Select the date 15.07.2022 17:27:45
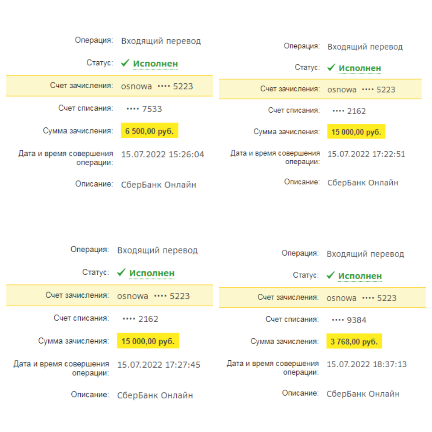Screen dimensions: 432x432 (x=159, y=365)
